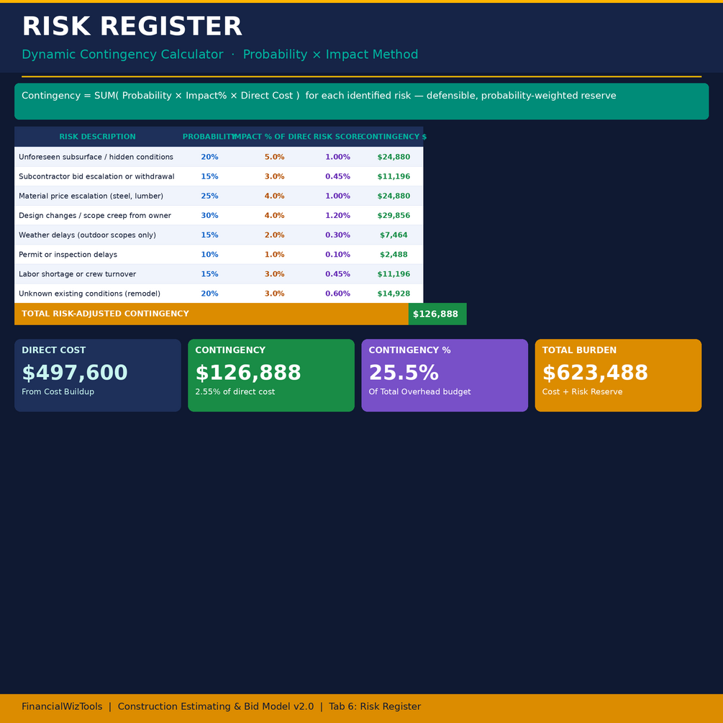723x723 pixels.
Task: Click 5.0% impact for Unforeseen subsurface
Action: [274, 158]
